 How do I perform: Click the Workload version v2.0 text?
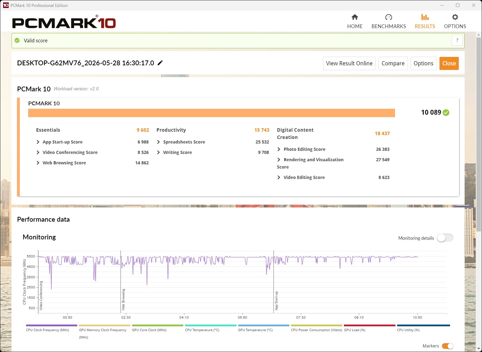pyautogui.click(x=76, y=89)
